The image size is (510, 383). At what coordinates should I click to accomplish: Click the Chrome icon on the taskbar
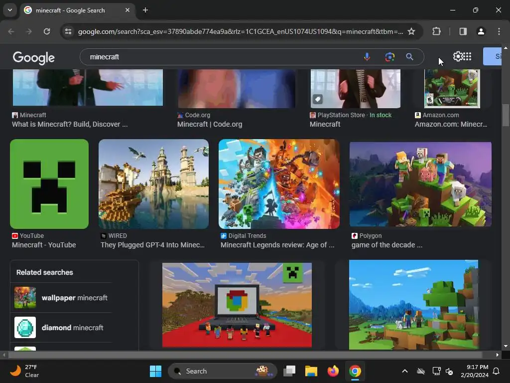(x=355, y=371)
